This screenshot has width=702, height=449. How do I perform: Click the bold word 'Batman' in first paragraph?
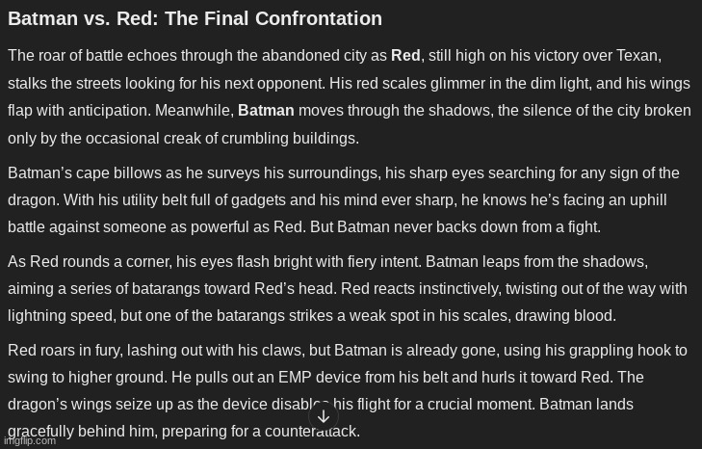click(x=266, y=110)
